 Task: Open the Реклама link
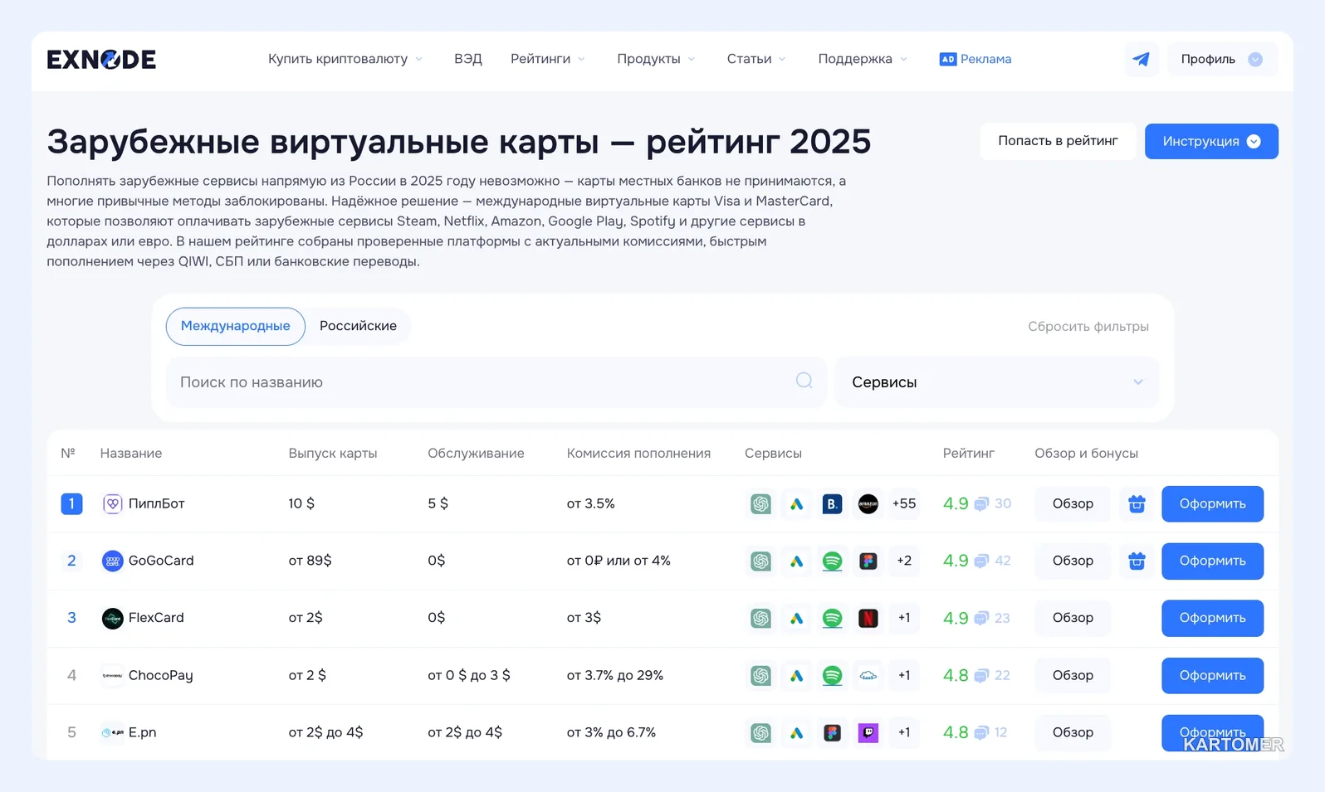pyautogui.click(x=975, y=59)
